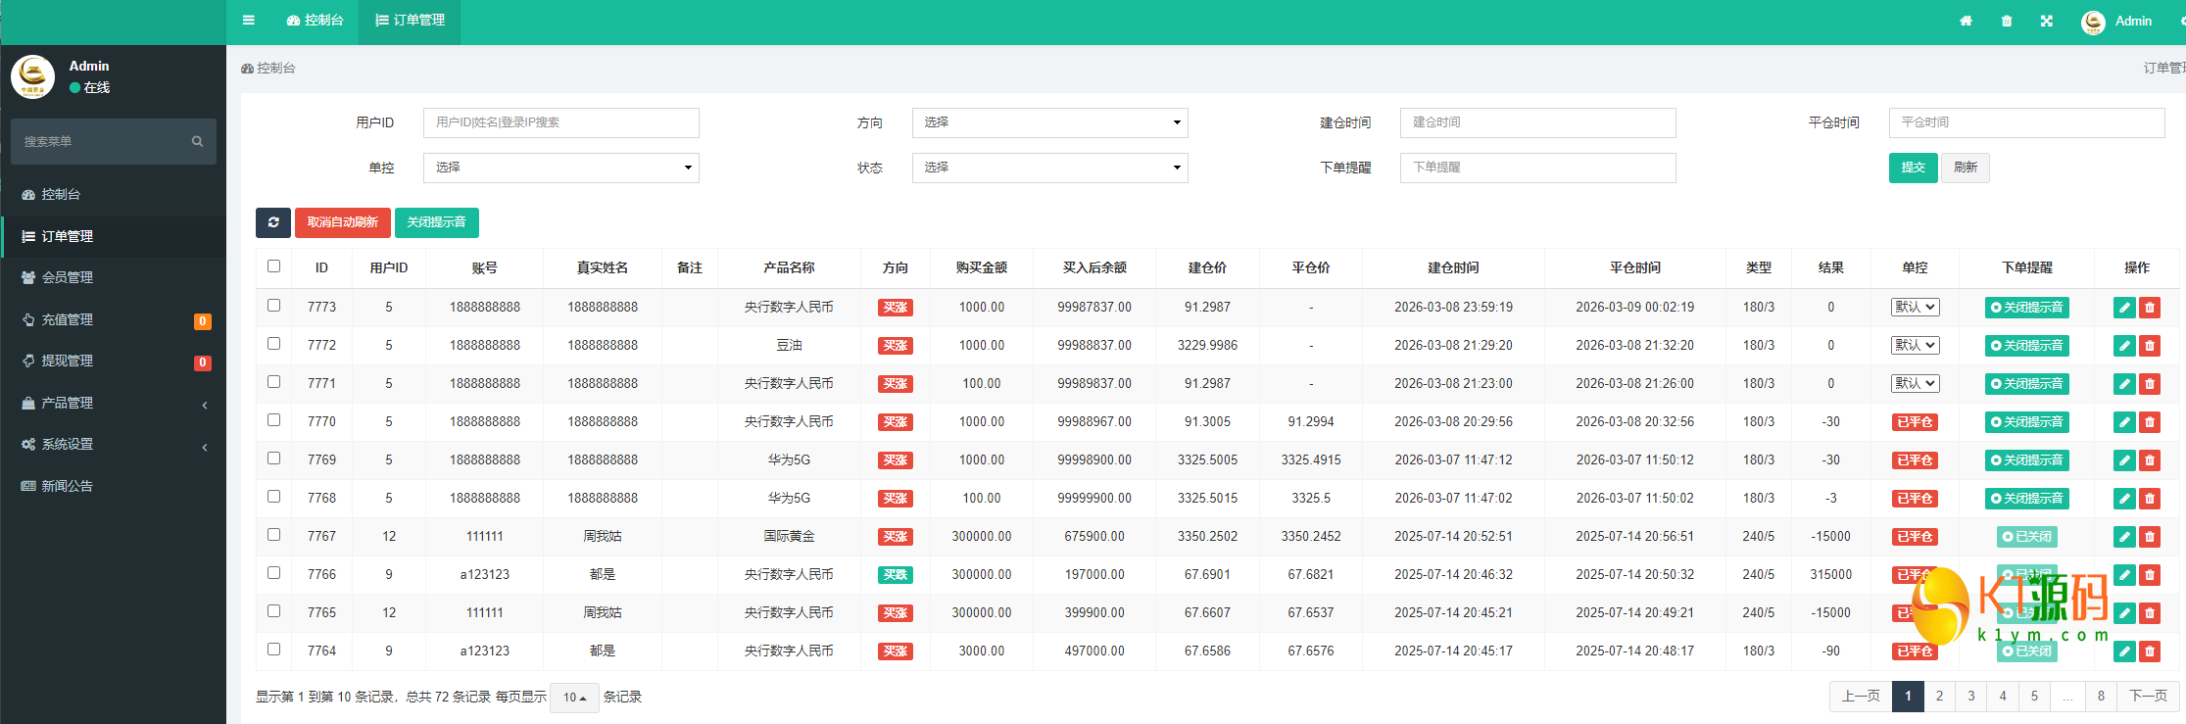
Task: Go to page 2 in pagination
Action: [1939, 697]
